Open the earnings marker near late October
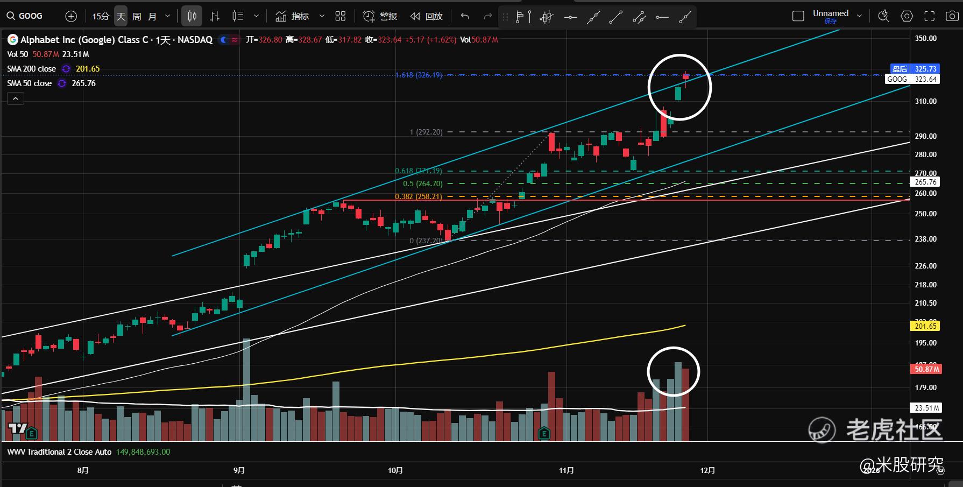 pos(544,433)
